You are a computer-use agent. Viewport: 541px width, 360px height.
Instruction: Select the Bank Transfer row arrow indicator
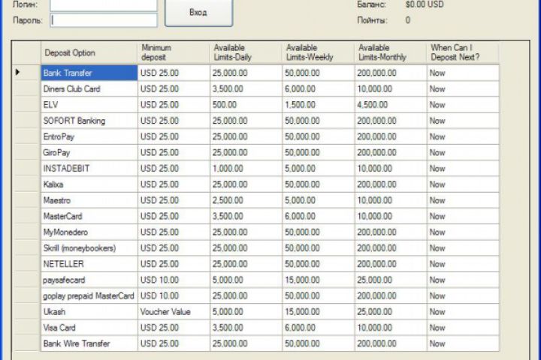18,72
